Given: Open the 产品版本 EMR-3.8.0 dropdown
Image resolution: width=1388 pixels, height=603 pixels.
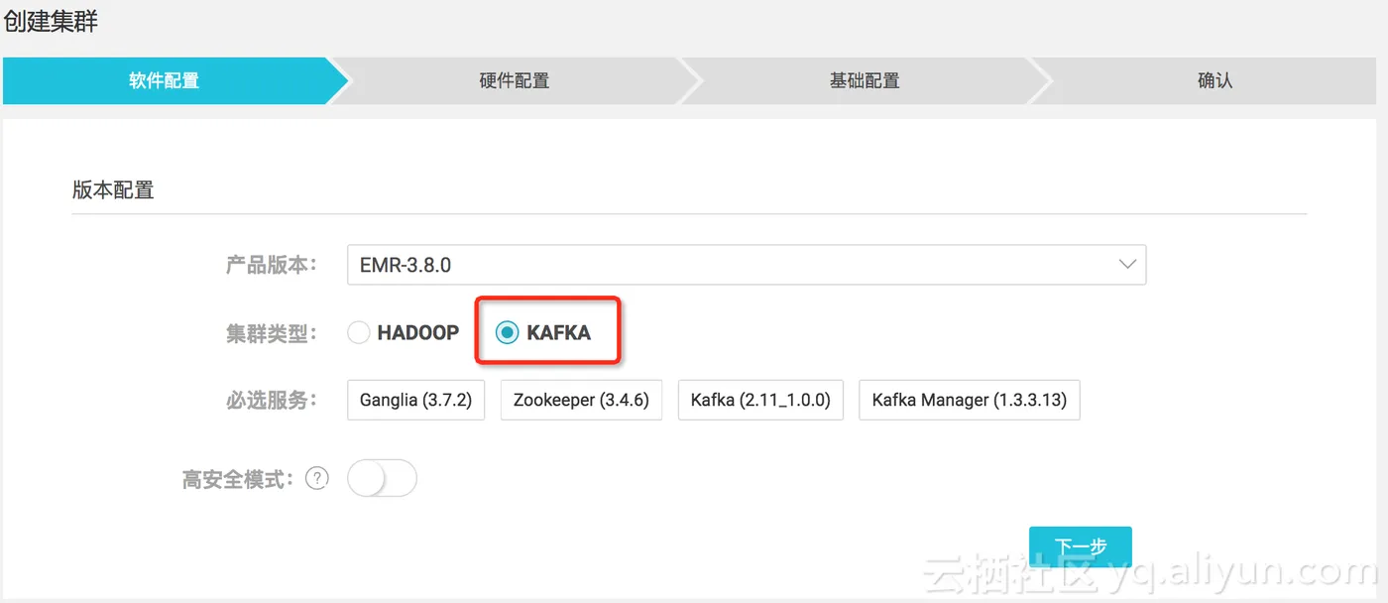Looking at the screenshot, I should pyautogui.click(x=747, y=265).
